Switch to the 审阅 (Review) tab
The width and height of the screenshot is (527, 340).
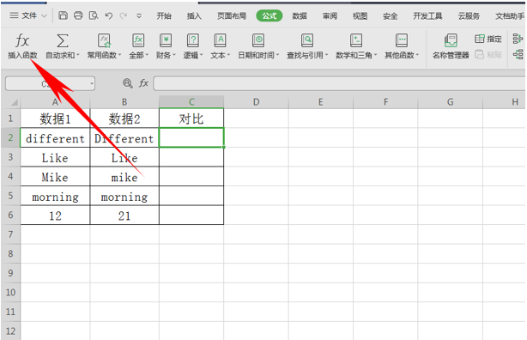[330, 15]
